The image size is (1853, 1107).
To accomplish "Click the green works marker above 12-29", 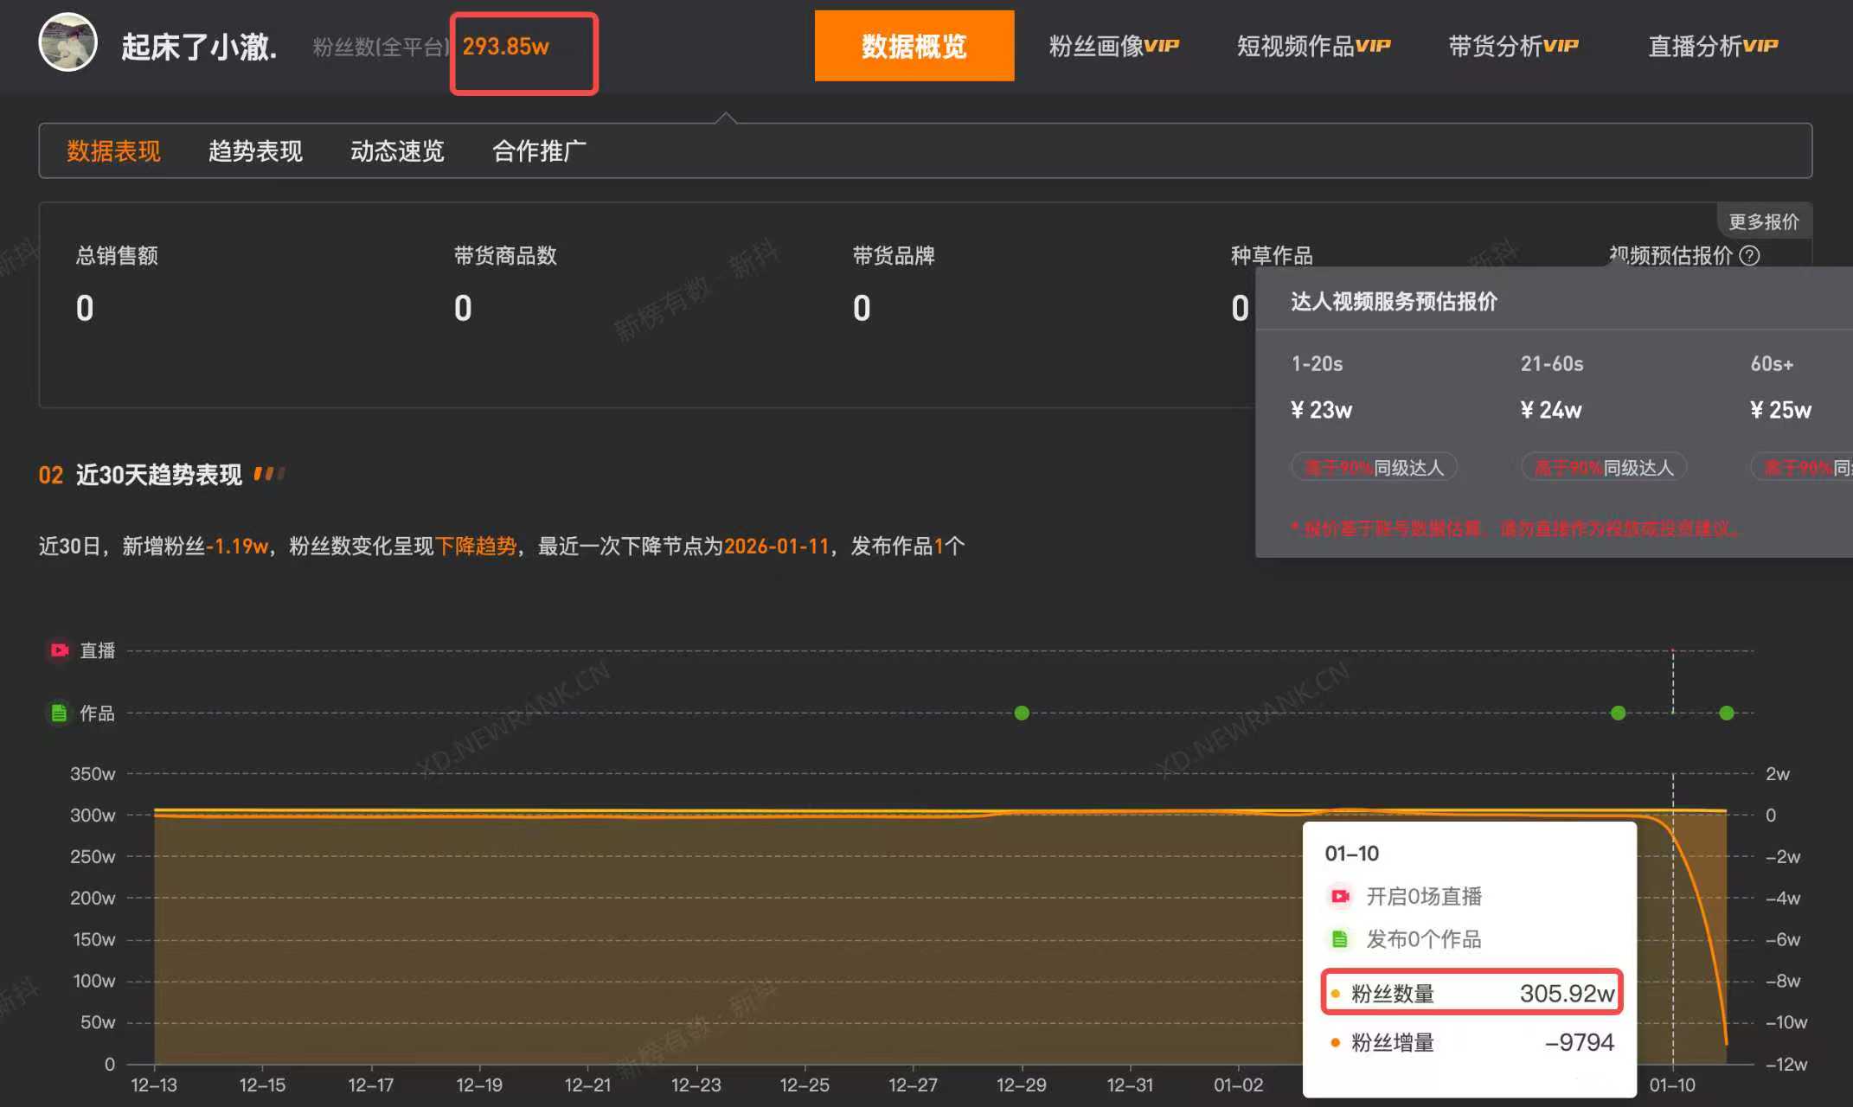I will tap(1021, 713).
